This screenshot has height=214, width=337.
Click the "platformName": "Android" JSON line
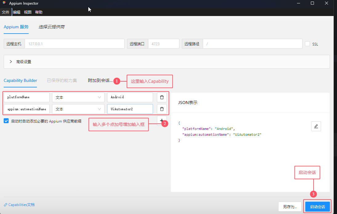click(x=208, y=129)
